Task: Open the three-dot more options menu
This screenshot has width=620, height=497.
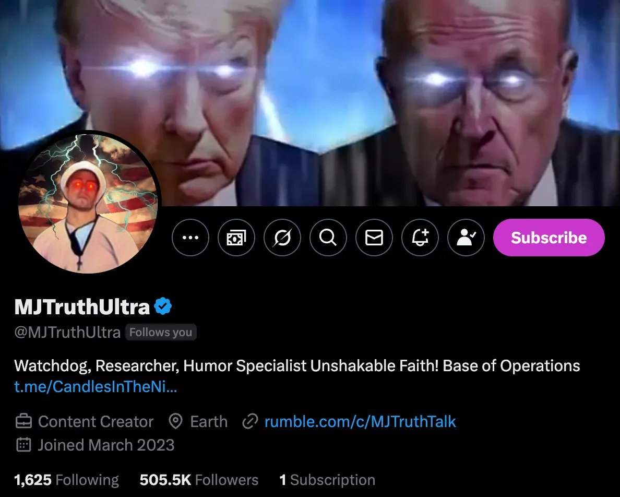Action: click(x=190, y=237)
